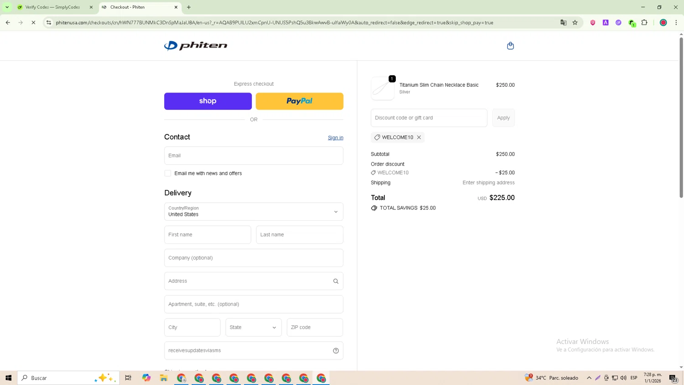Screen dimensions: 684x385
Task: Click the First name field
Action: [207, 234]
